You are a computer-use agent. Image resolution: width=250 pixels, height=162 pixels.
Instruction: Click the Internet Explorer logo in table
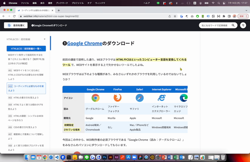(161, 98)
